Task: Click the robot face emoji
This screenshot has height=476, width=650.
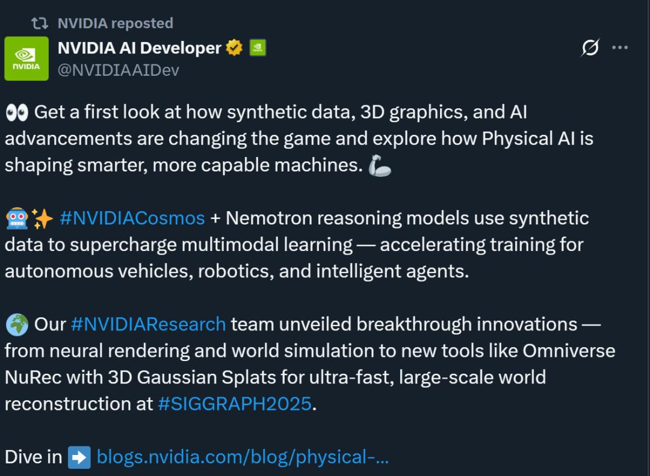Action: [x=16, y=218]
